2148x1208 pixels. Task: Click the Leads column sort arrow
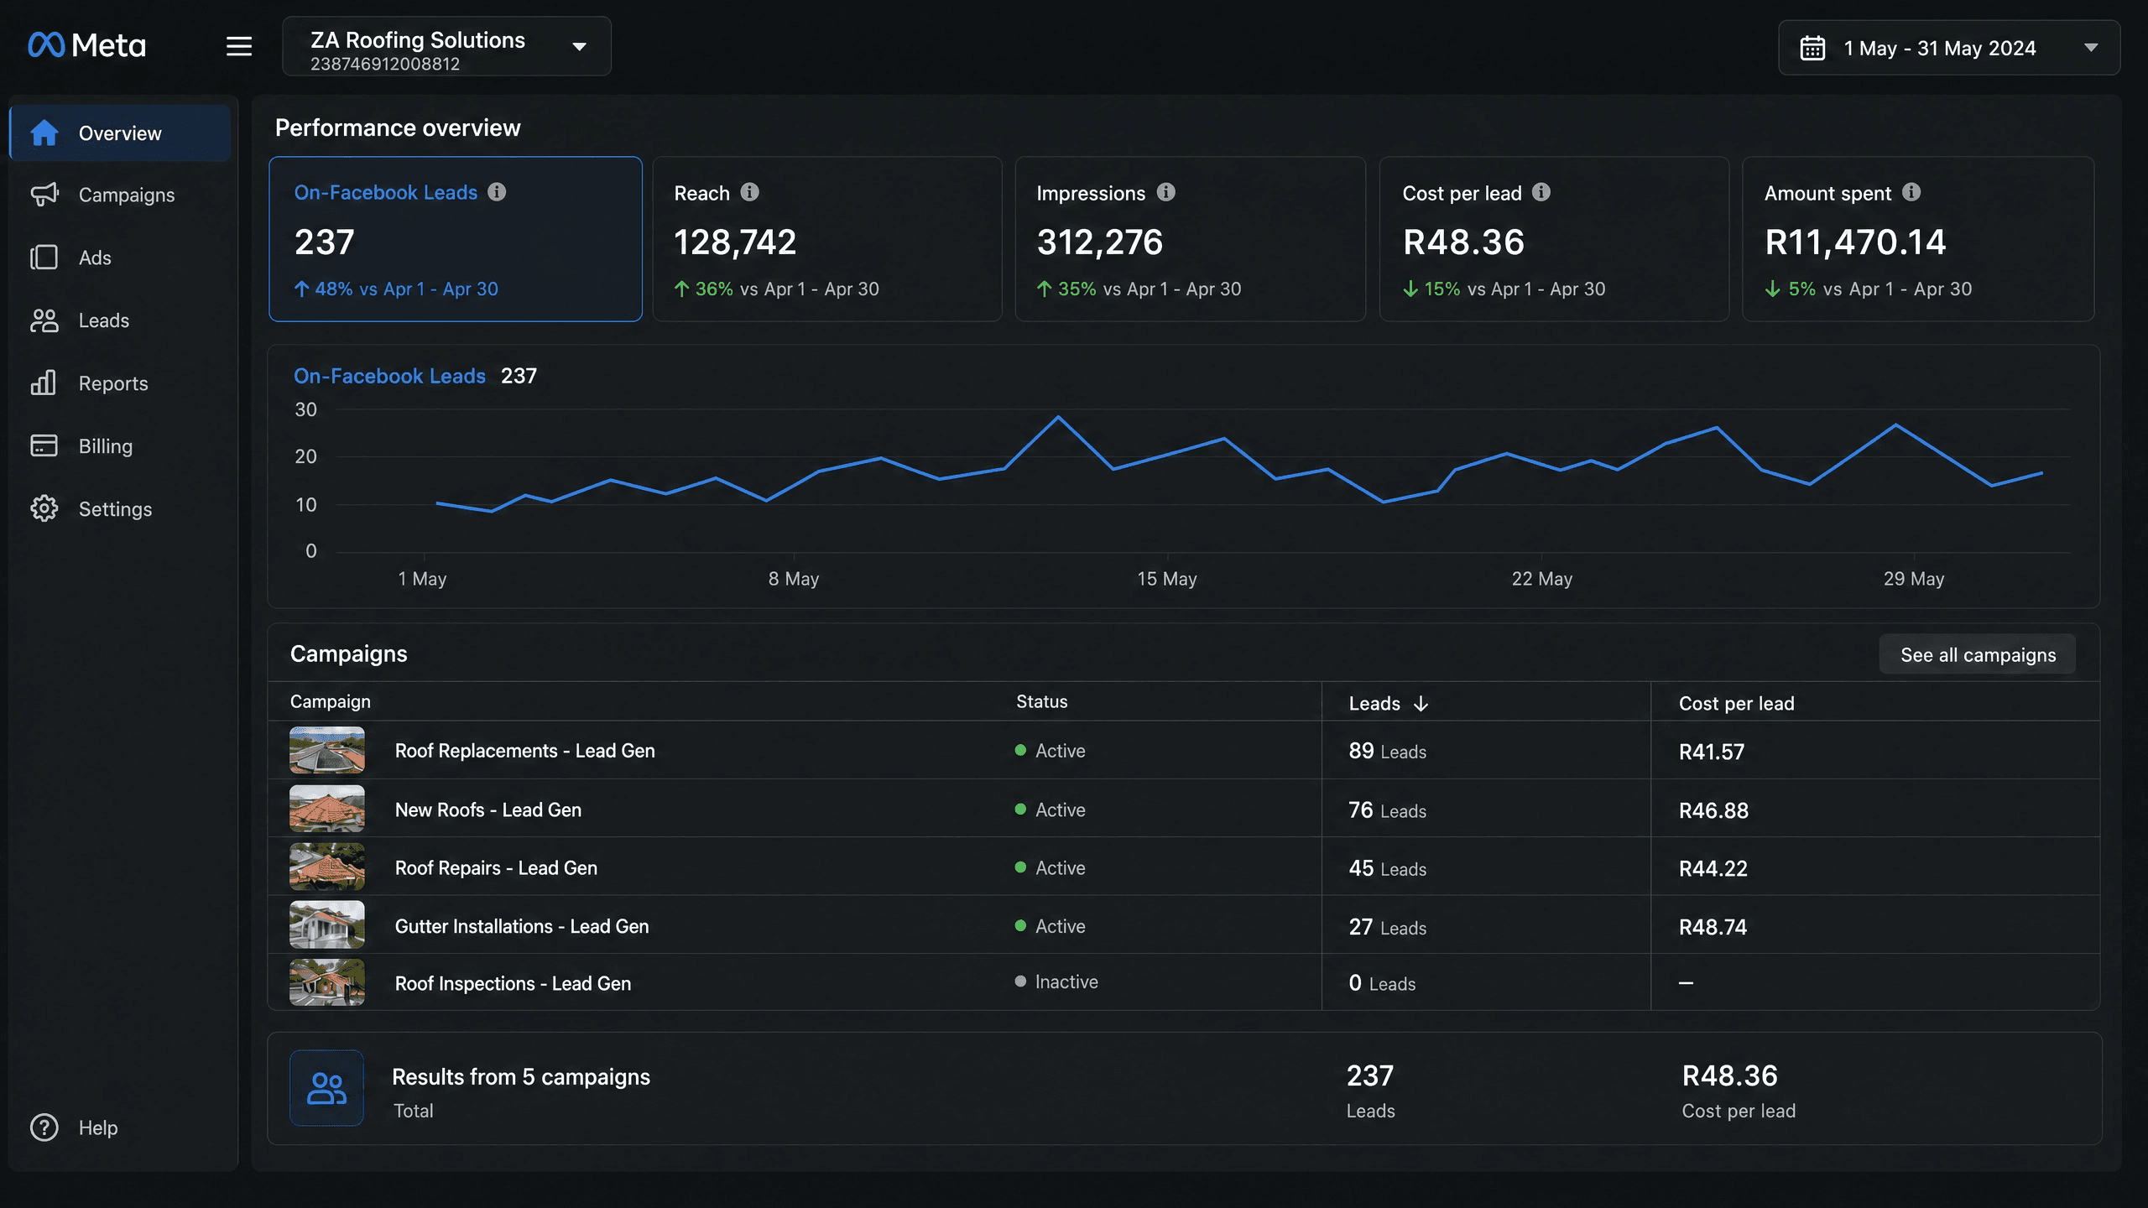tap(1421, 703)
